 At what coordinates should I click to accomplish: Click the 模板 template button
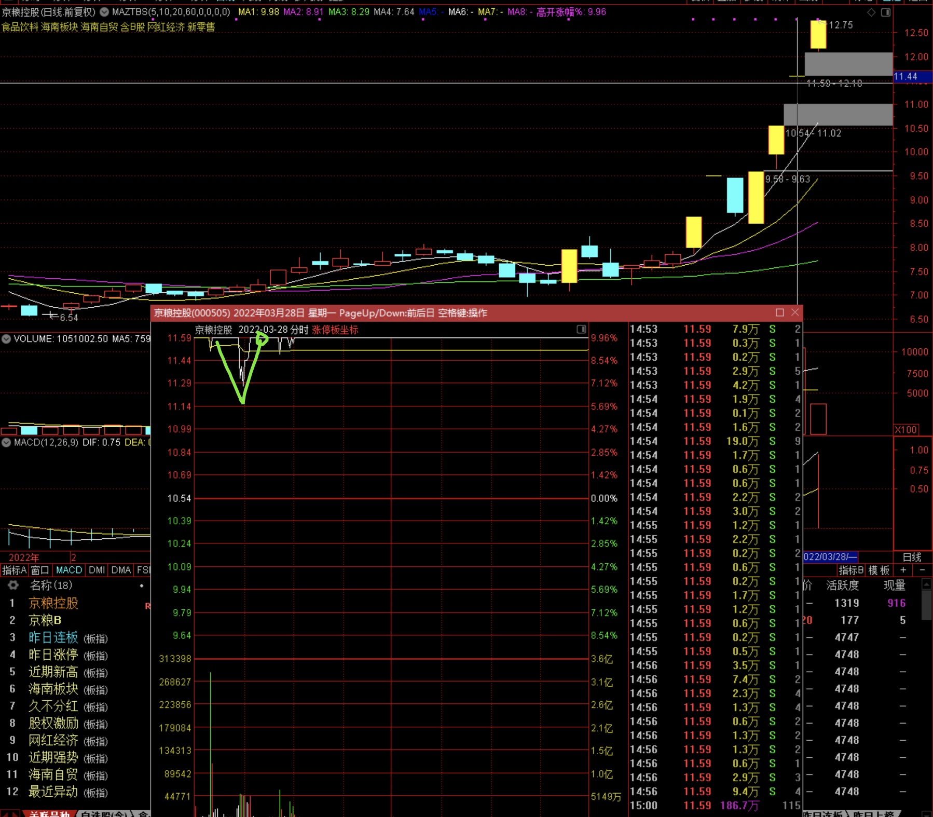click(879, 570)
